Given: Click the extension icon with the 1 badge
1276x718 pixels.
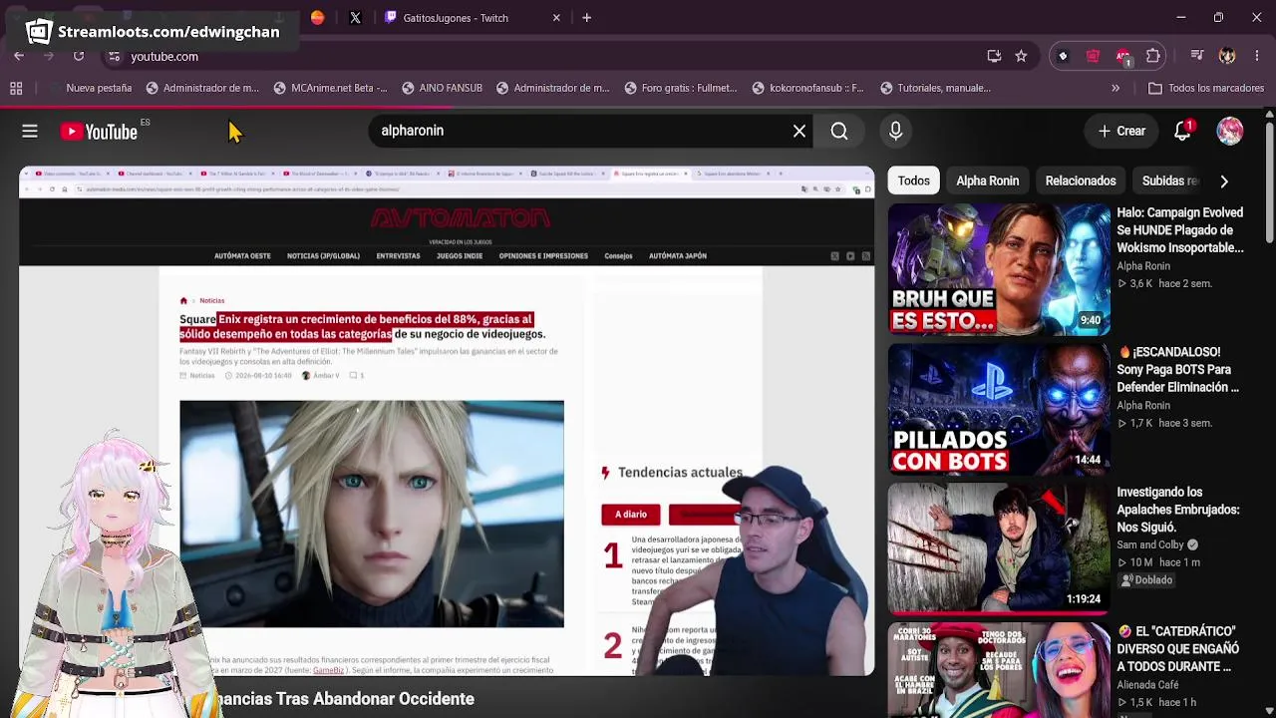Looking at the screenshot, I should pyautogui.click(x=1123, y=57).
